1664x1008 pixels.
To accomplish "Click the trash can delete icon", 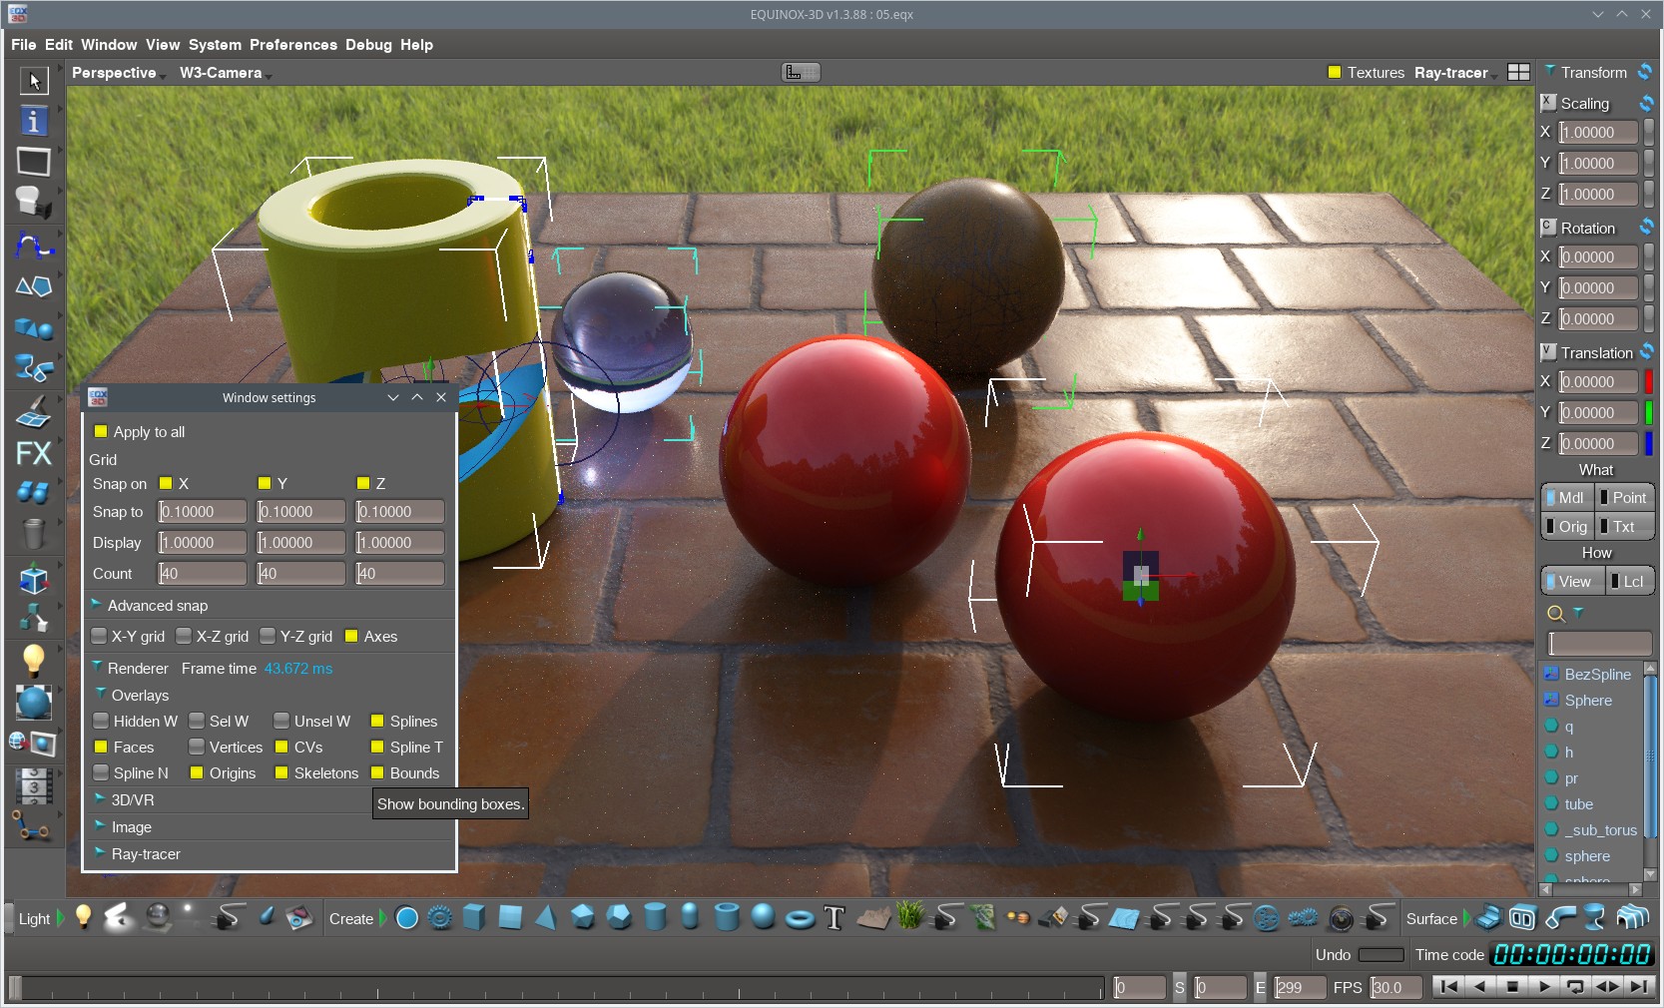I will [x=33, y=533].
